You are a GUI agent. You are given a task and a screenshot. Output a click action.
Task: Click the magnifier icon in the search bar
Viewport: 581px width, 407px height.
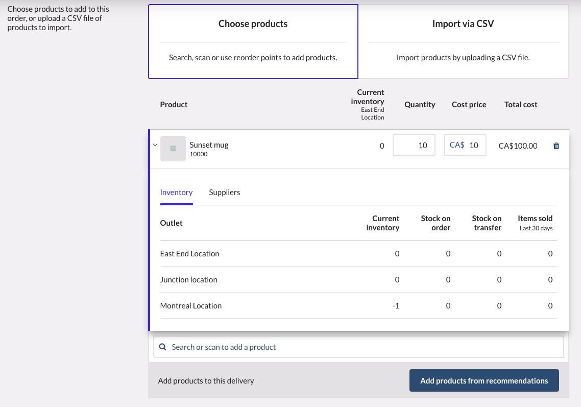(x=163, y=347)
